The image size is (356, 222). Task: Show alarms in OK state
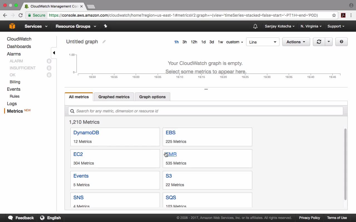pyautogui.click(x=13, y=75)
